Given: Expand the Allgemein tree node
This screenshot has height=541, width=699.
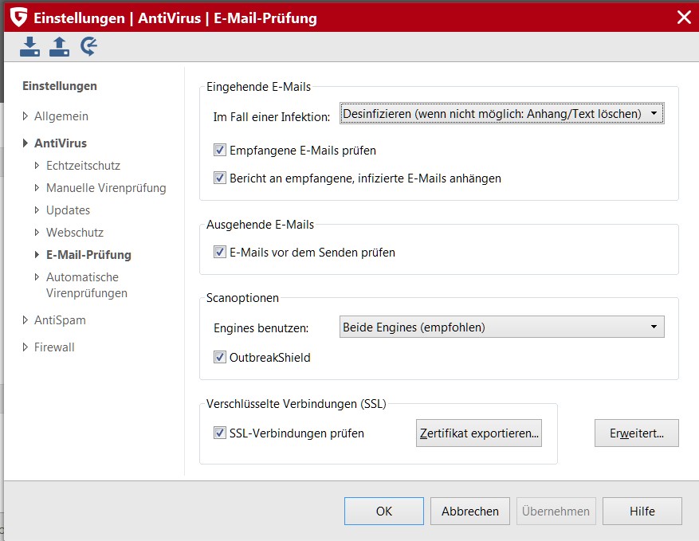Looking at the screenshot, I should coord(26,116).
